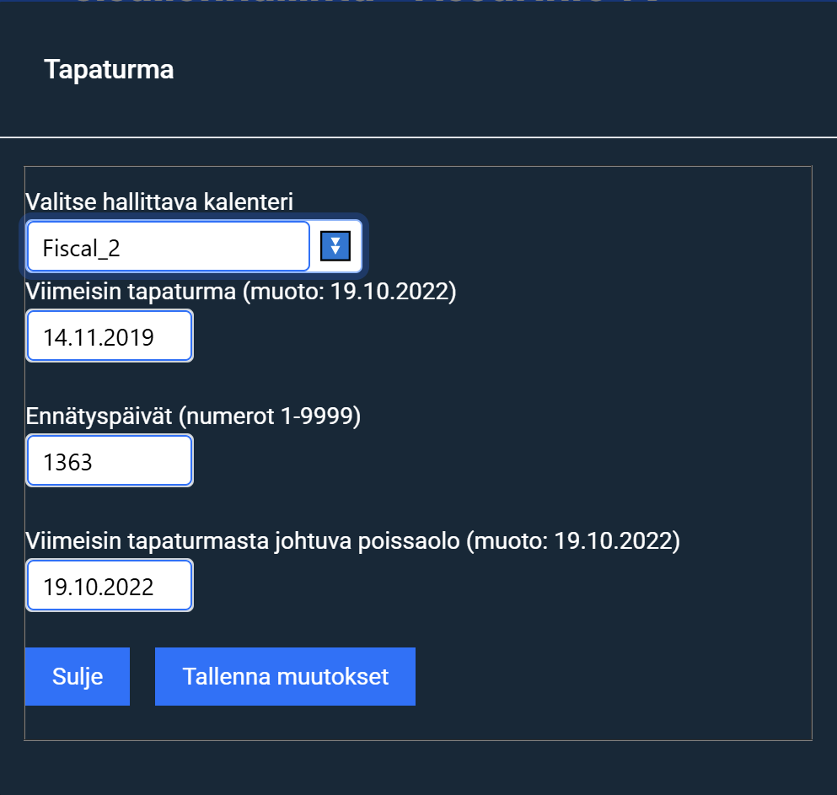This screenshot has width=837, height=795.
Task: Focus the Ennätyspäivät field showing 1363
Action: tap(110, 461)
